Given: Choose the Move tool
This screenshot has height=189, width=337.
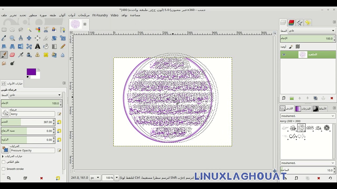Looking at the screenshot, I should point(29,38).
